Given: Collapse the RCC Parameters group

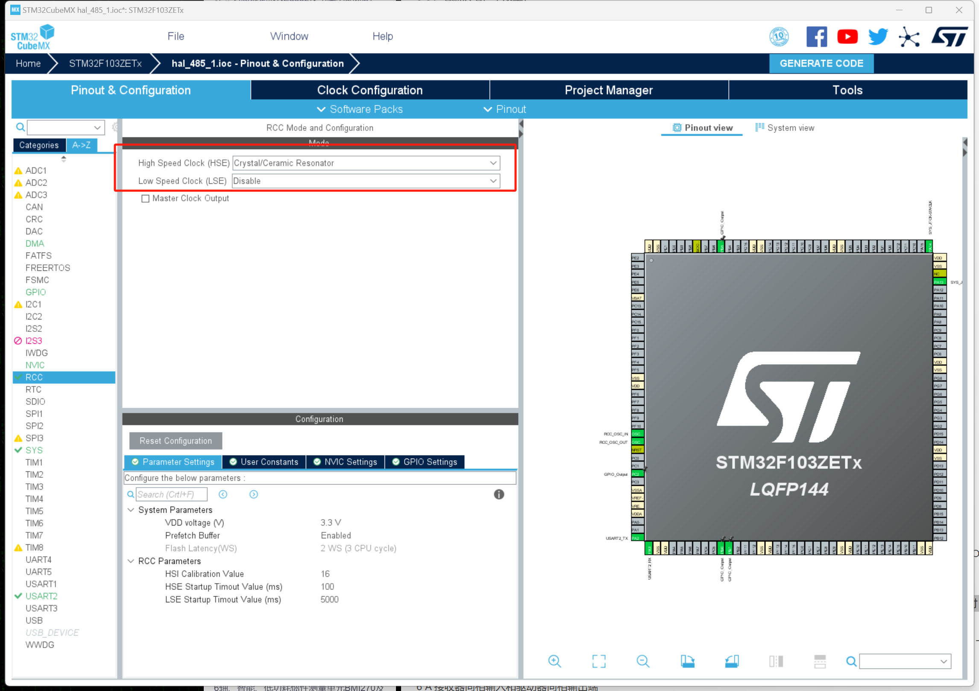Looking at the screenshot, I should (131, 561).
